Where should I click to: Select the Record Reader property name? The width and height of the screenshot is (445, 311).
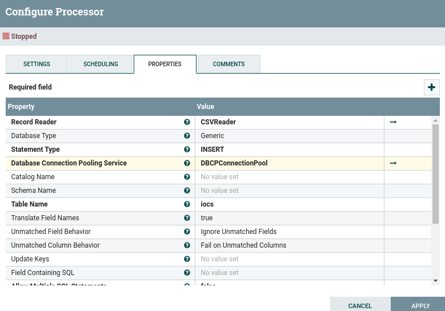point(34,122)
